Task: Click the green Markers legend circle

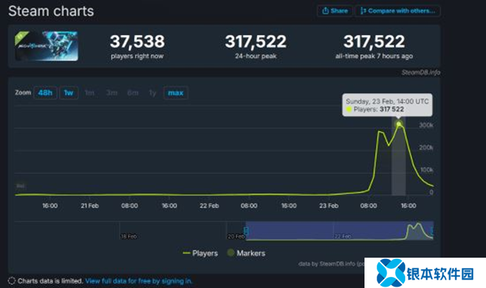Action: click(230, 253)
